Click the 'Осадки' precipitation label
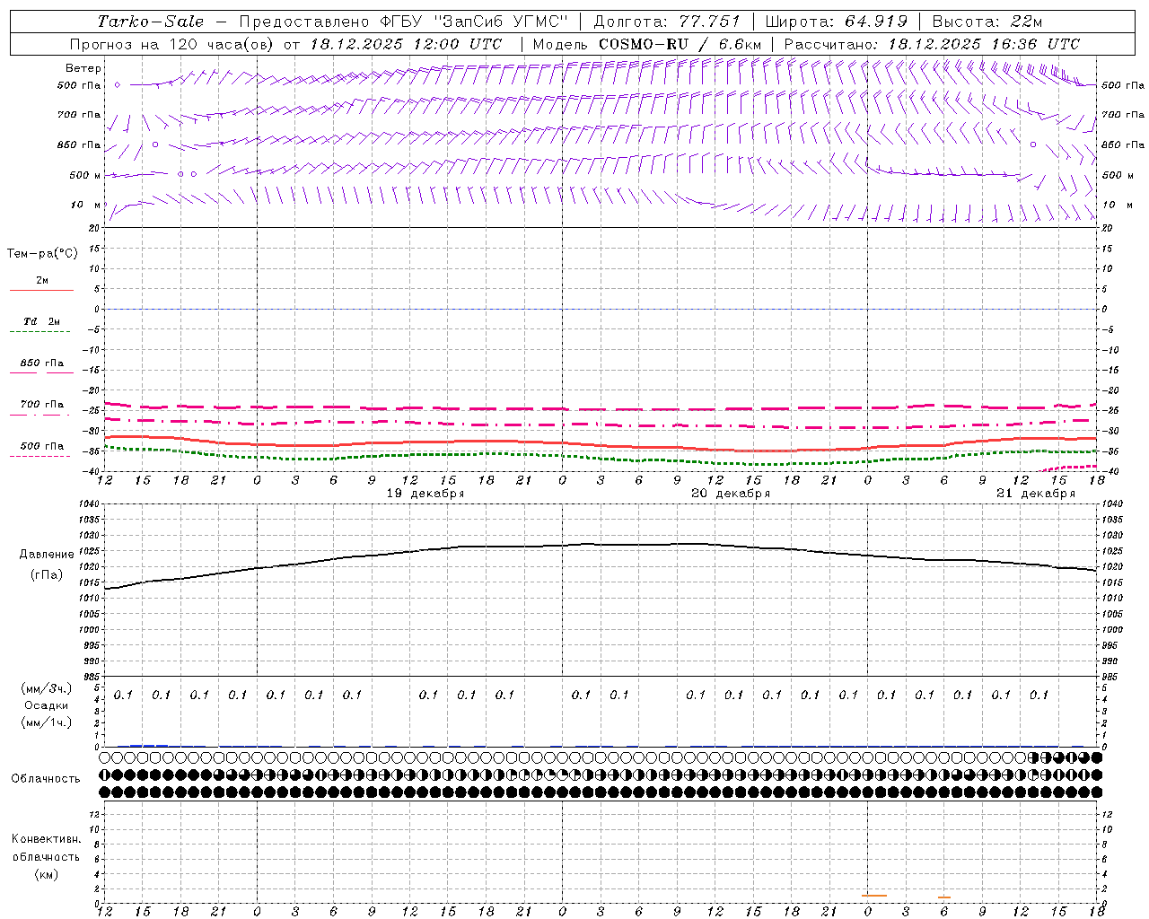Viewport: 1149px width, 919px height. point(47,705)
